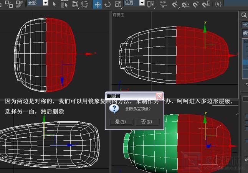Close the 删除面 dialog with X
This screenshot has height=173, width=248.
159,96
